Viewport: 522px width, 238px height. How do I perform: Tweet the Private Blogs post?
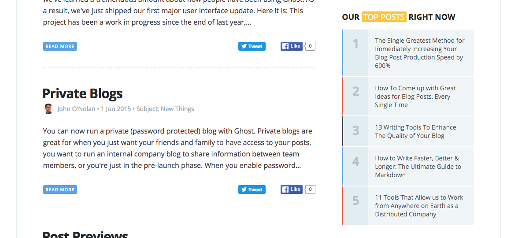tap(252, 190)
